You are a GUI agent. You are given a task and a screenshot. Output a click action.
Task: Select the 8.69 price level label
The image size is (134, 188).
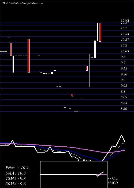124,97
